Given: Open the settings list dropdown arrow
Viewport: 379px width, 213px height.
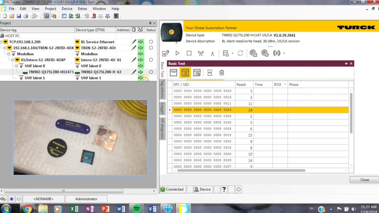Looking at the screenshot, I should (x=232, y=54).
